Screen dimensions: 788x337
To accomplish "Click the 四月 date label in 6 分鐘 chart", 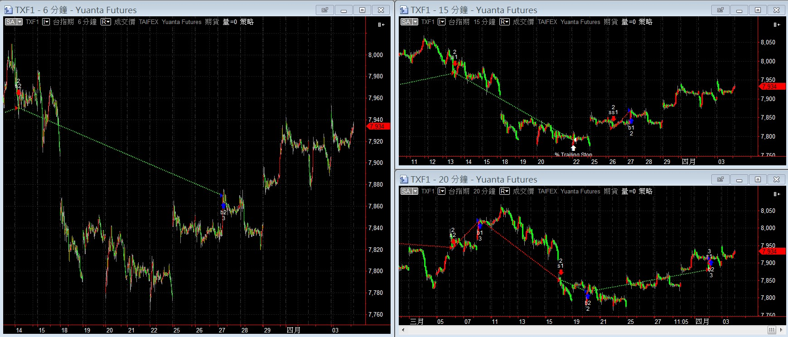I will pyautogui.click(x=294, y=330).
